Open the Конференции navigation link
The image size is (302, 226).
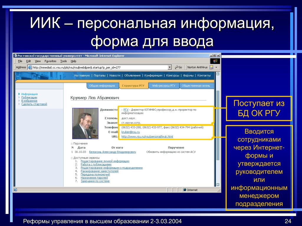(x=153, y=76)
